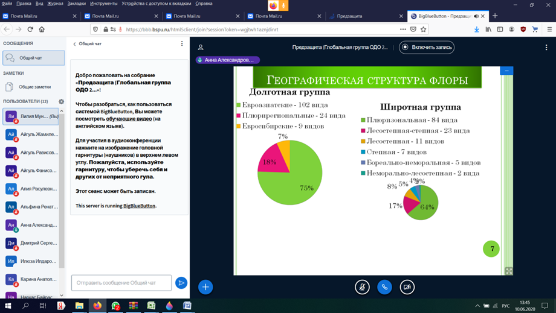The width and height of the screenshot is (556, 313).
Task: Send the chat message with the arrow button
Action: coord(181,283)
